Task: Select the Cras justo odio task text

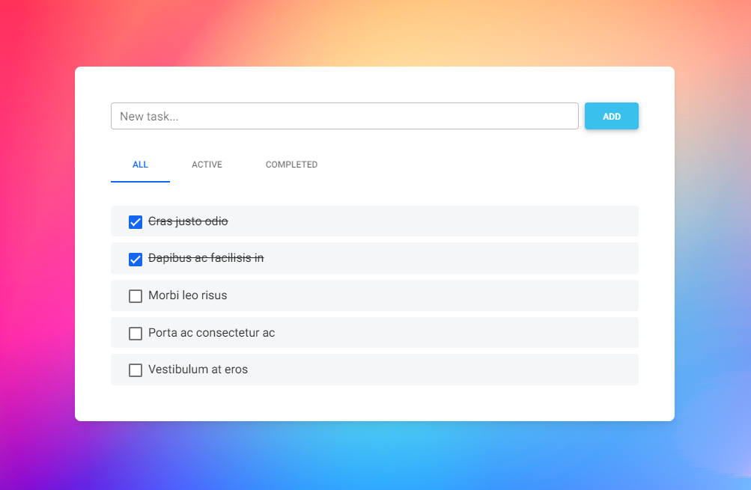Action: (188, 221)
